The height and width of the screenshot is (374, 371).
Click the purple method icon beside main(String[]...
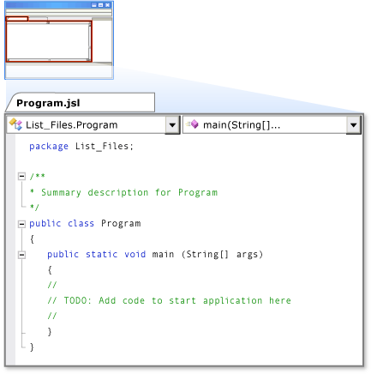pyautogui.click(x=193, y=124)
